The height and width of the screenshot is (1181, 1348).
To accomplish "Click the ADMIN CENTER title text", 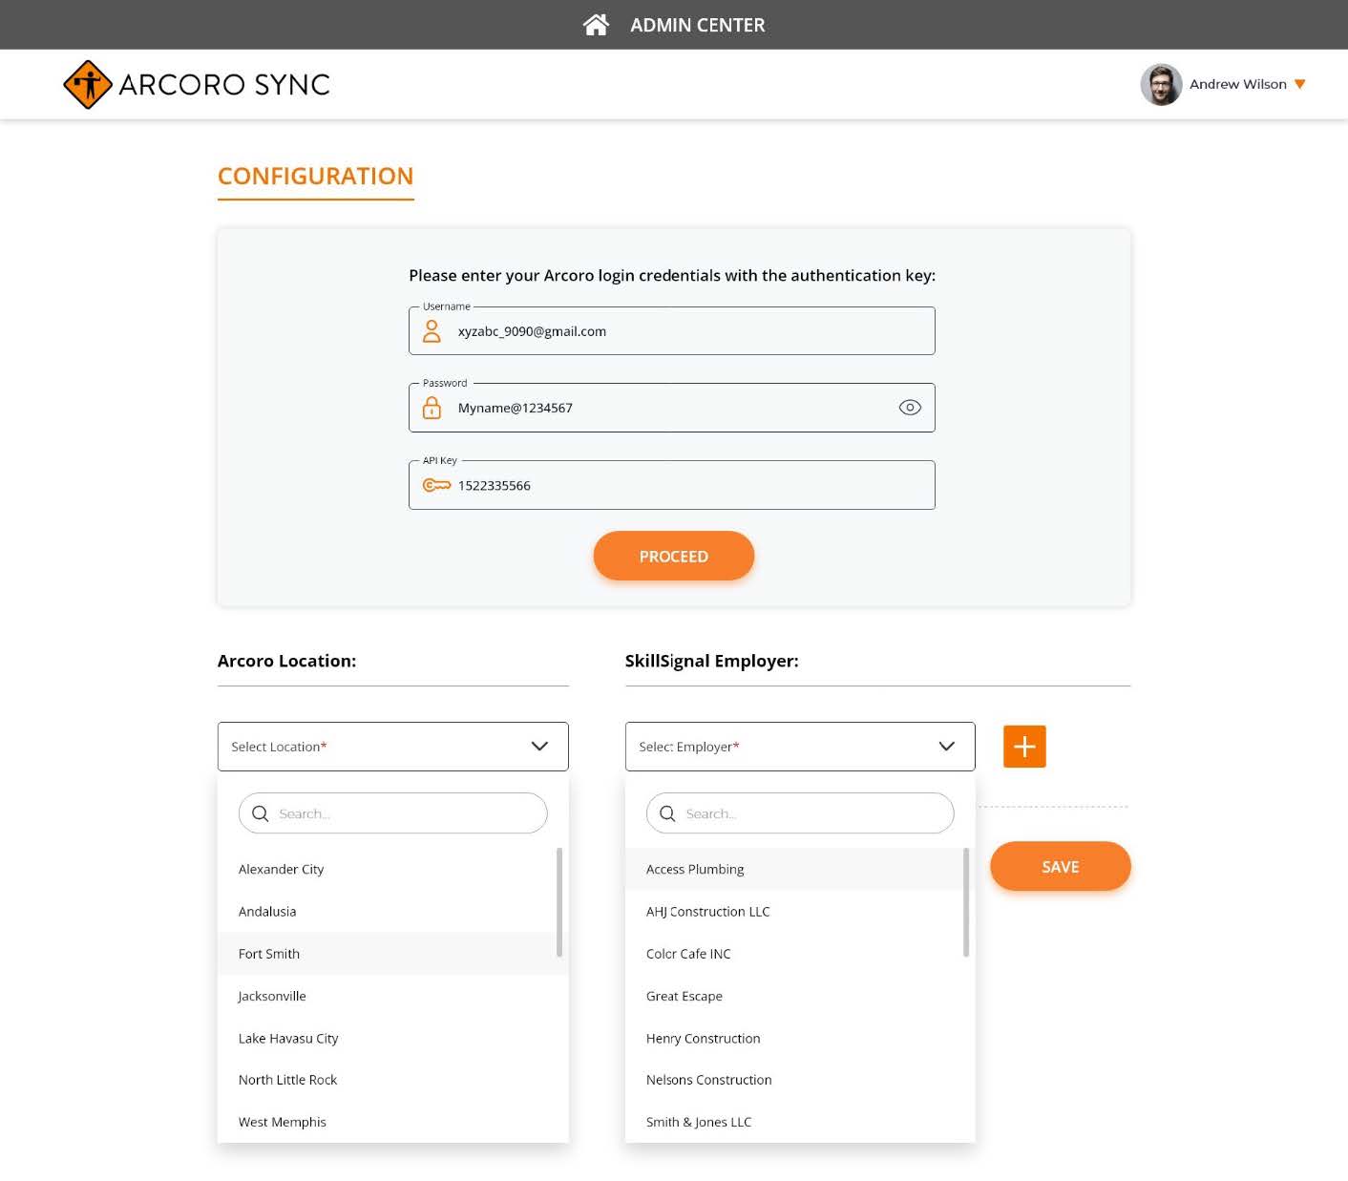I will (698, 25).
